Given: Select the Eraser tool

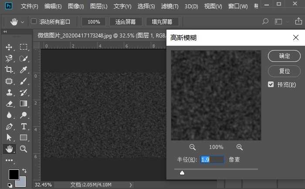Looking at the screenshot, I should (9, 104).
